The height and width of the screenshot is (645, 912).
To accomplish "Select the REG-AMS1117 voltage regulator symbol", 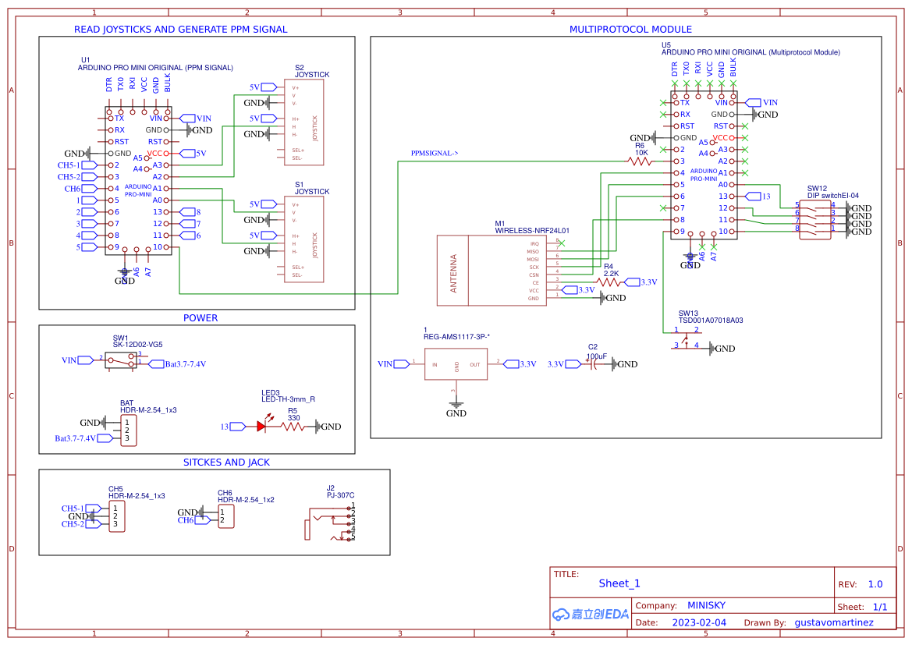I will (x=456, y=363).
